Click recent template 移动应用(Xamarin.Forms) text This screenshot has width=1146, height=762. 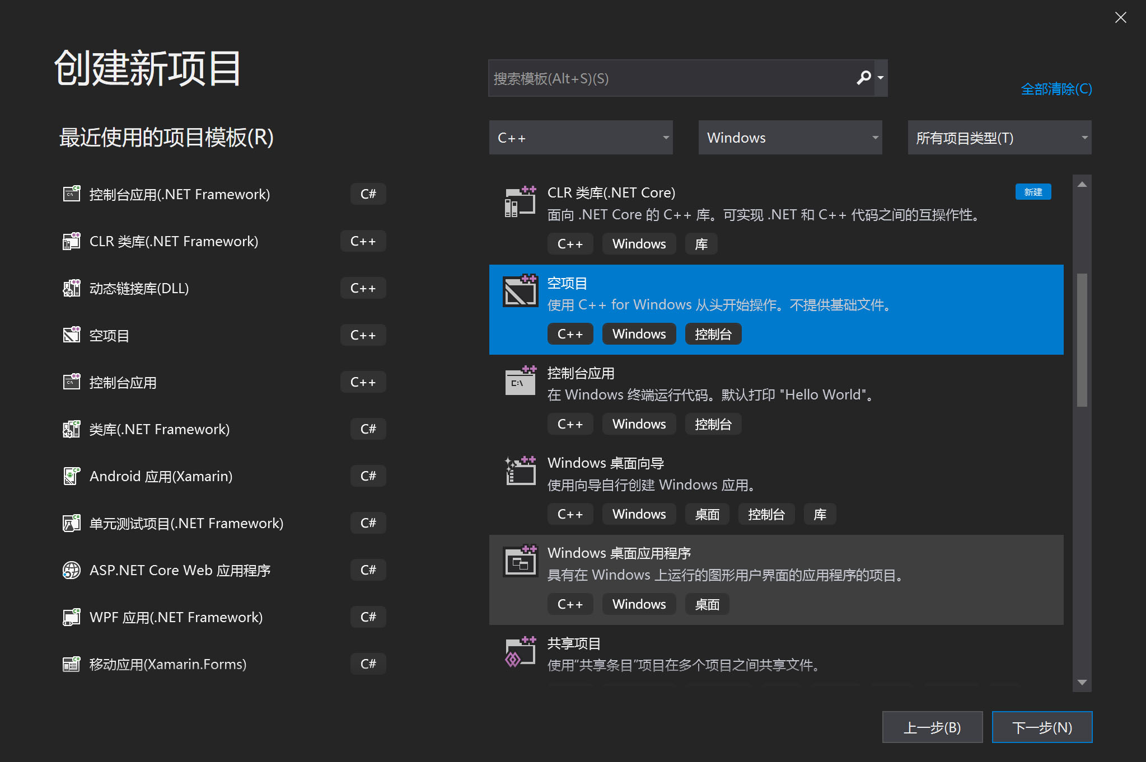167,664
